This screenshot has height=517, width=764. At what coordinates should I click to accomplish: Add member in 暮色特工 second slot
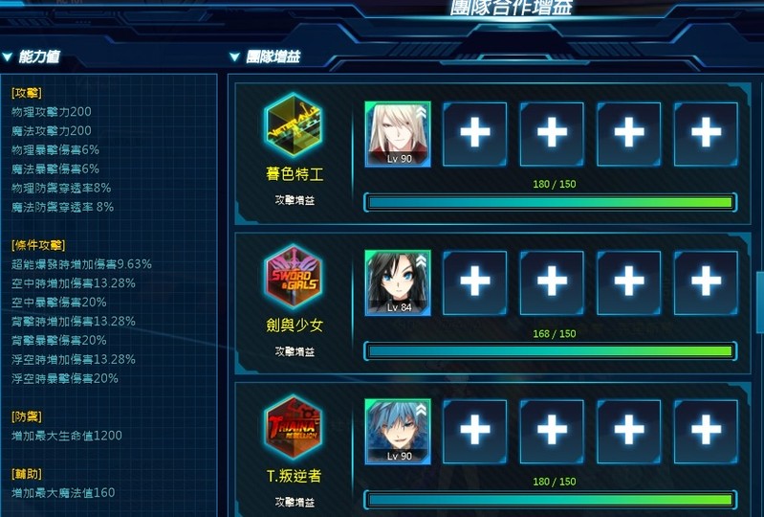pyautogui.click(x=474, y=134)
